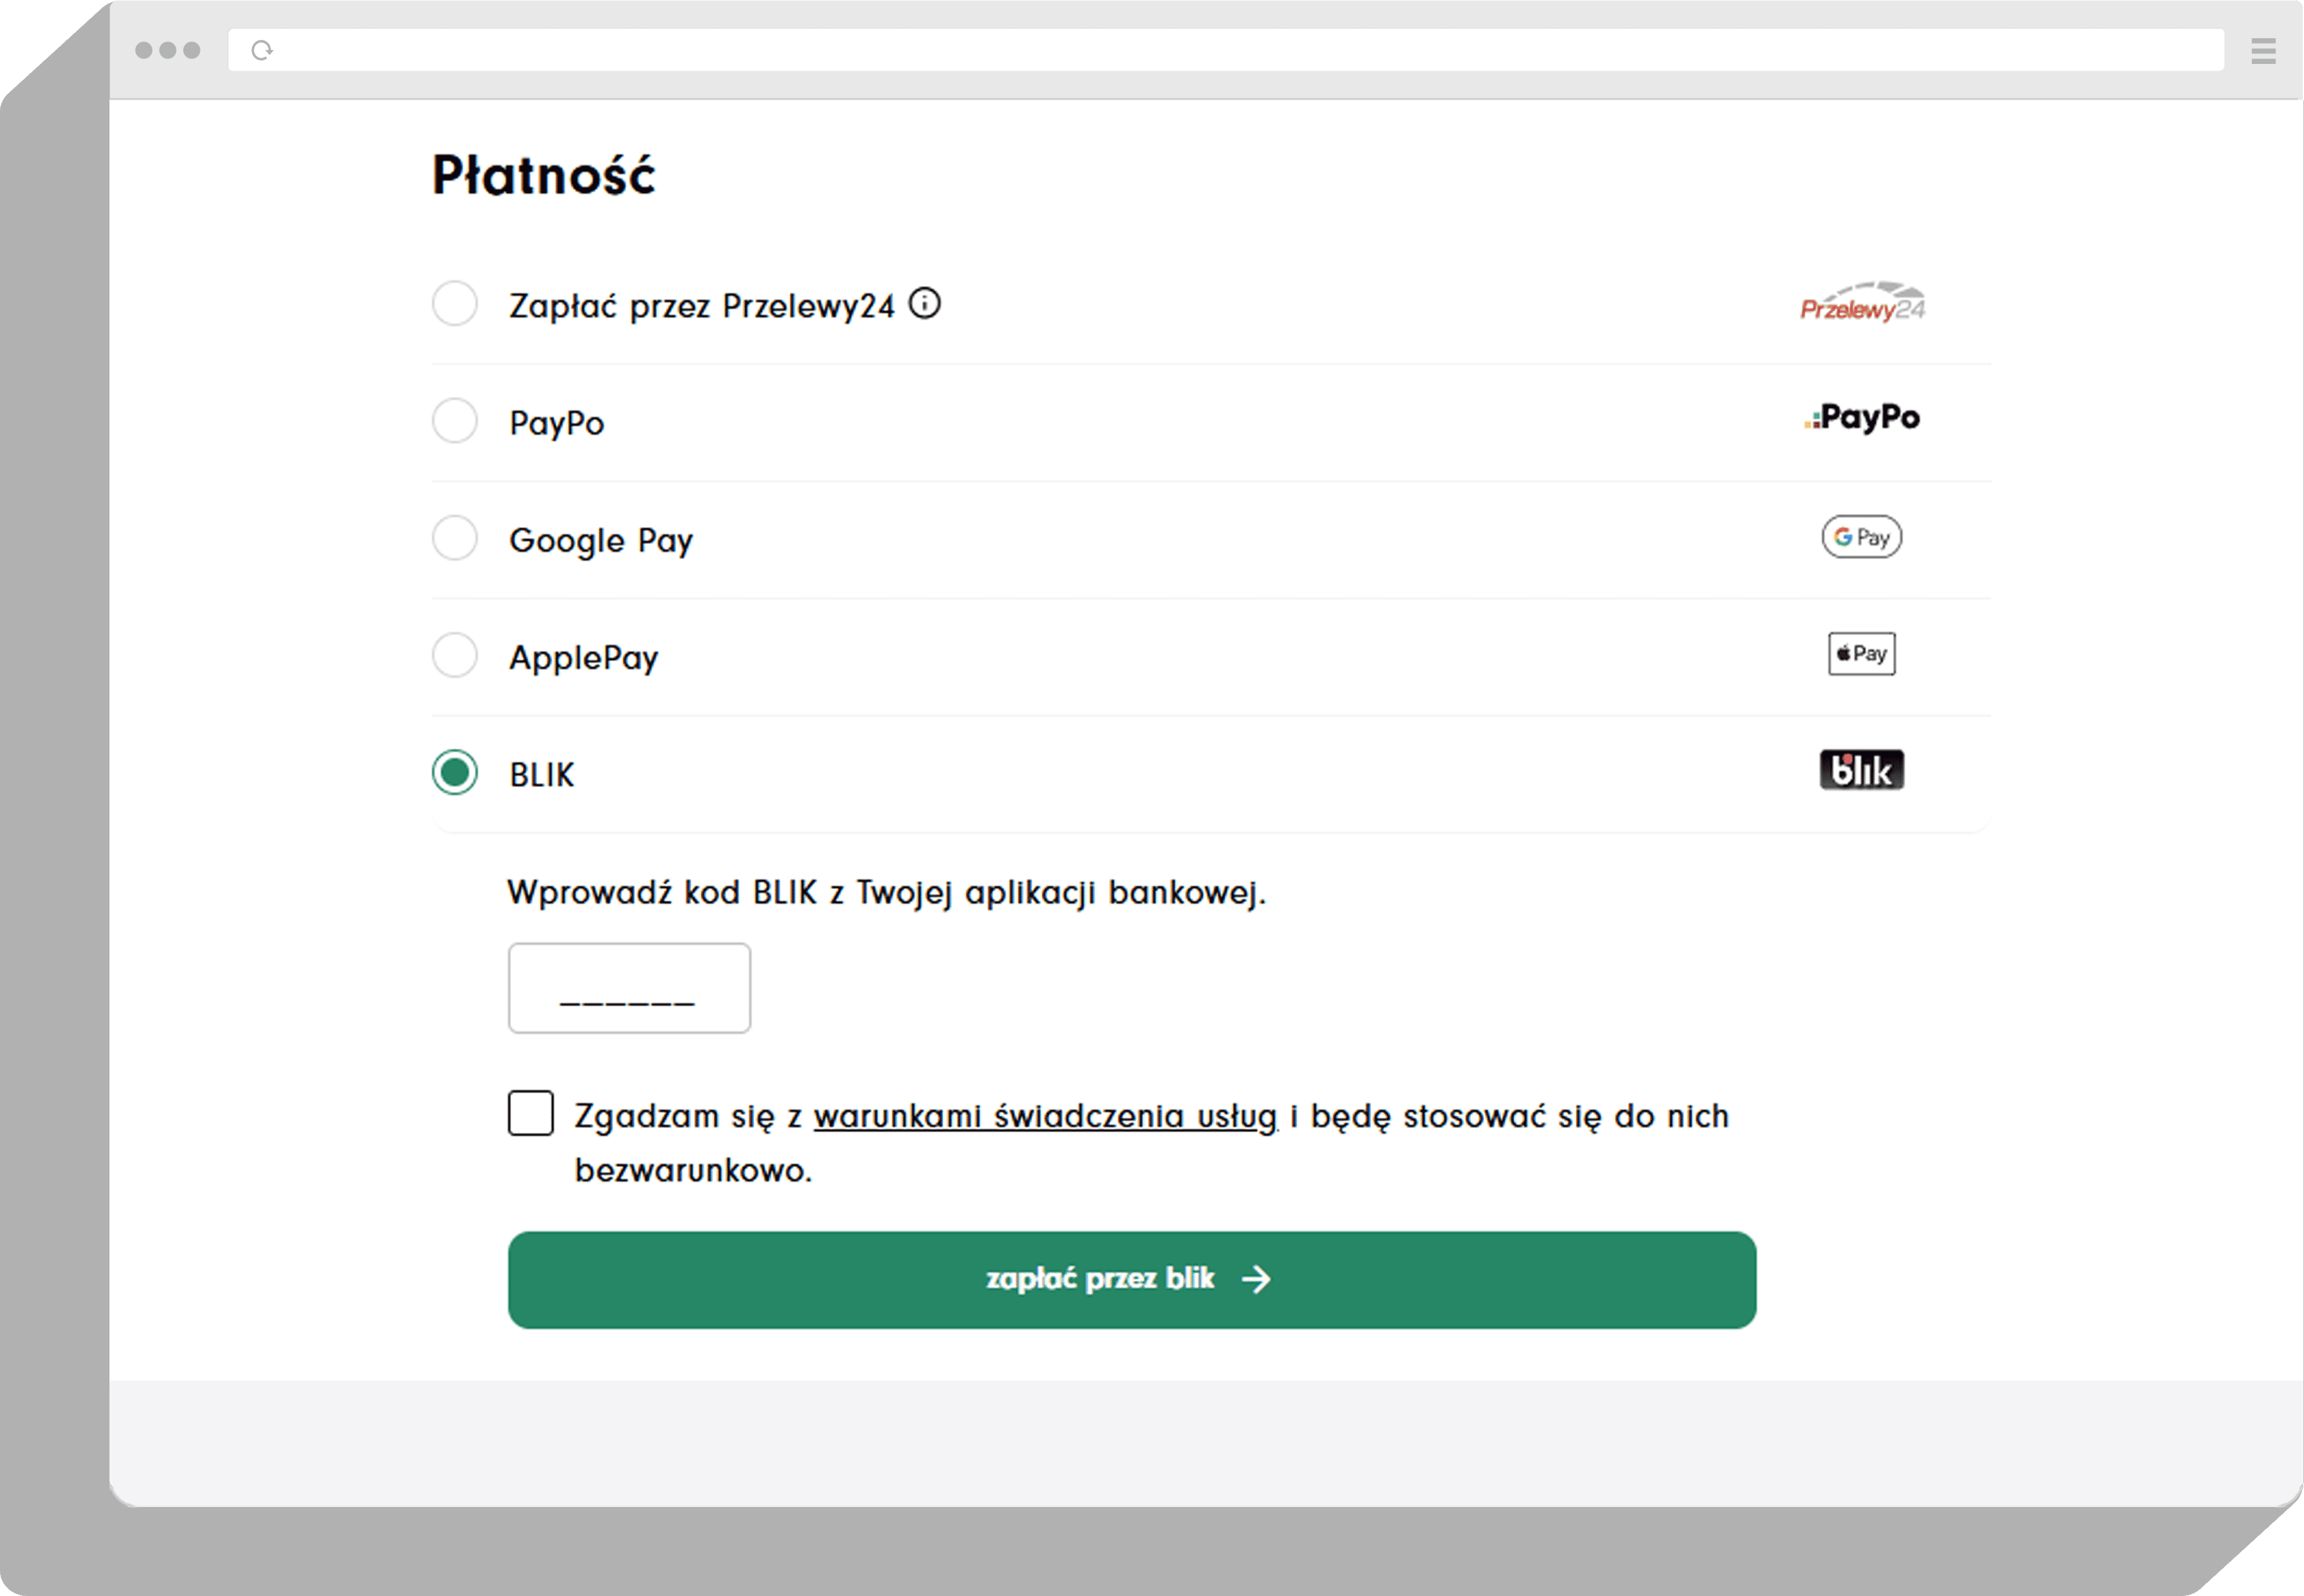Click the Google Pay logo badge

coord(1862,537)
